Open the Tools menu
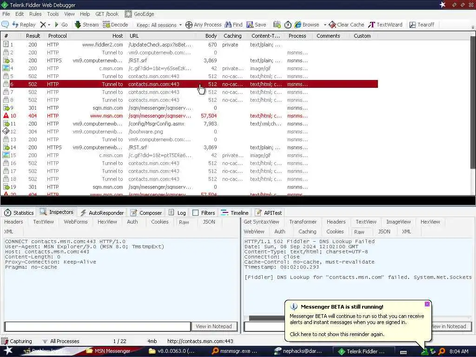The width and height of the screenshot is (476, 357). 53,14
